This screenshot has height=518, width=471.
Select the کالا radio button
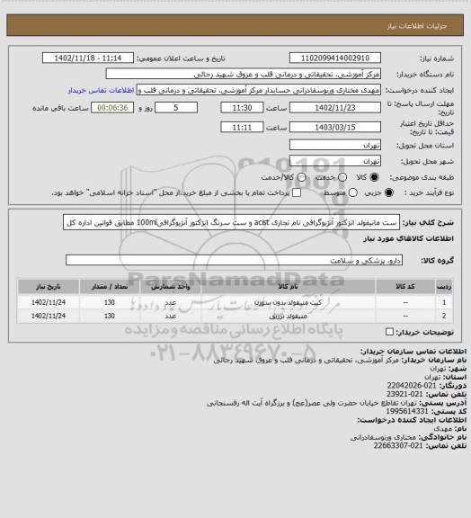374,177
